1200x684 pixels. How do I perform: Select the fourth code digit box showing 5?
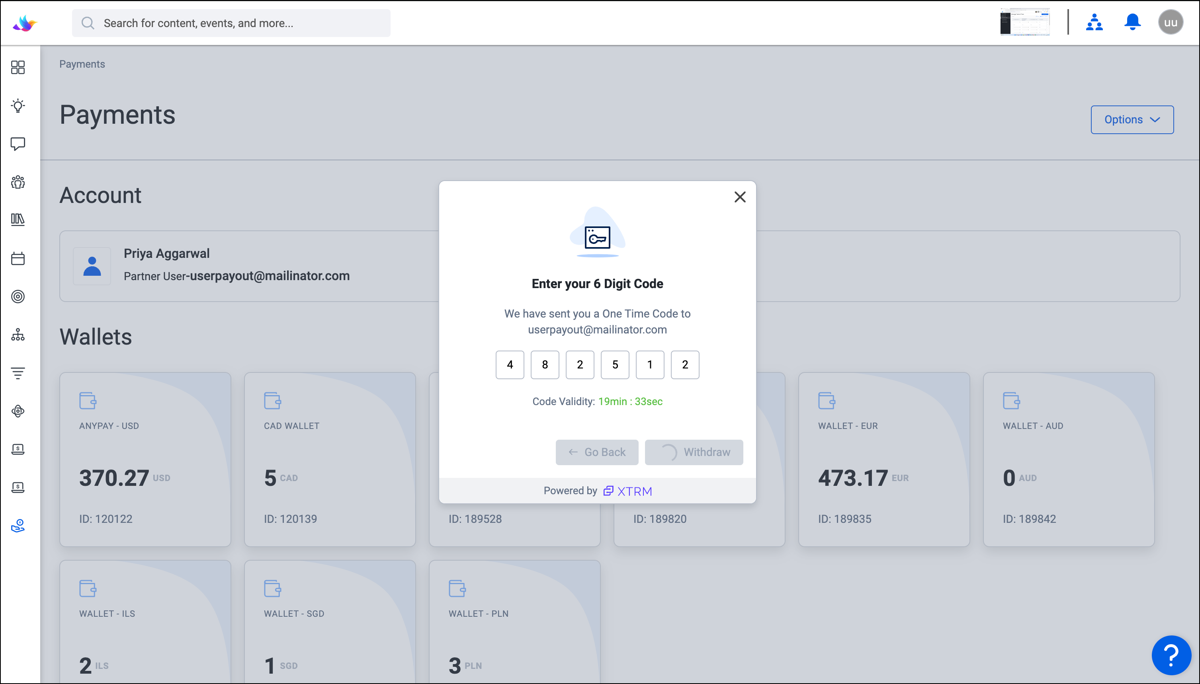click(x=615, y=364)
